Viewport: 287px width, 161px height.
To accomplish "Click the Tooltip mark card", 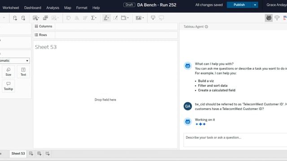I will pos(9,86).
